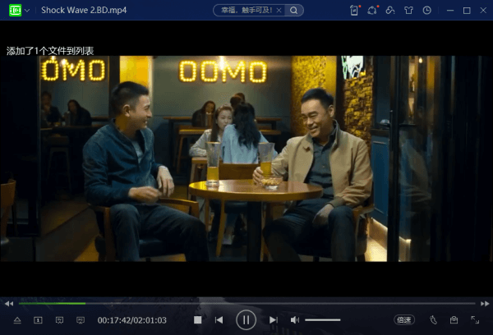This screenshot has height=335, width=493.
Task: Click the green iQiyi player logo
Action: tap(15, 10)
